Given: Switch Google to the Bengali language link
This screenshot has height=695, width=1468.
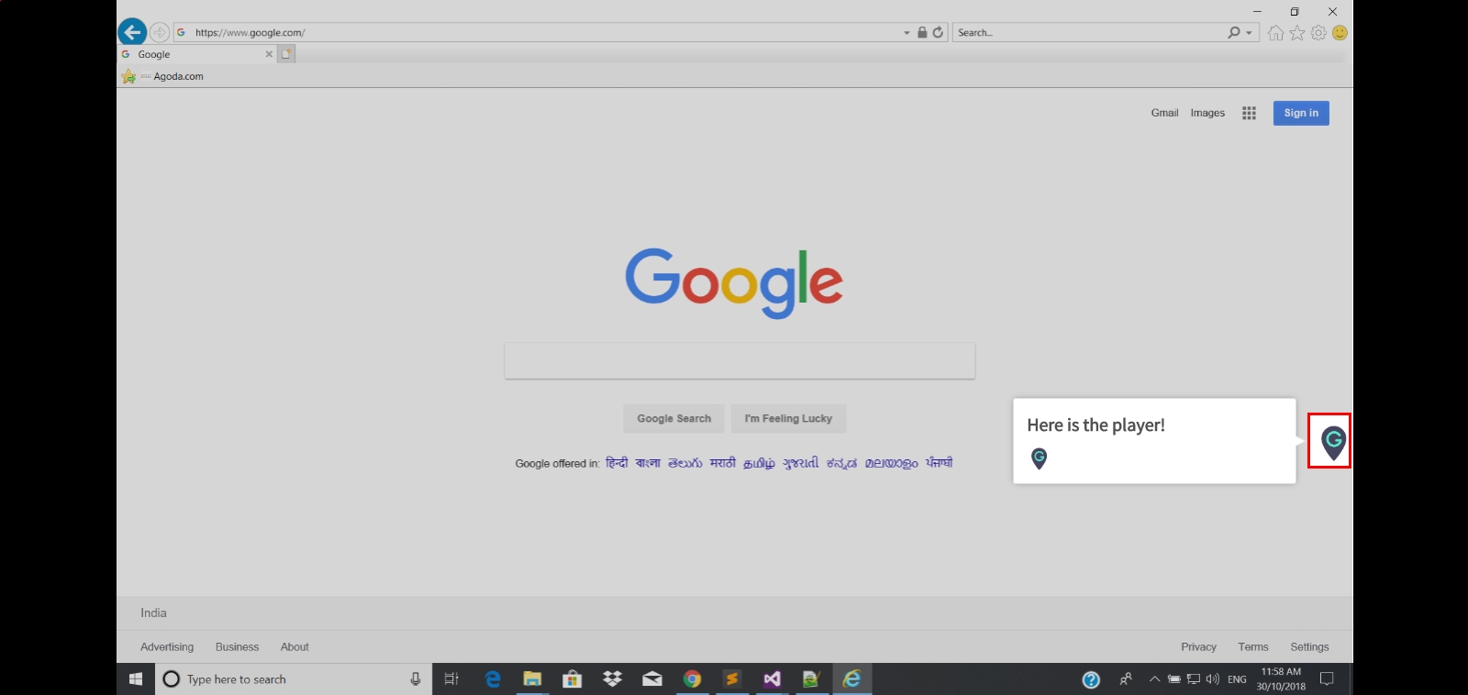Looking at the screenshot, I should click(648, 463).
